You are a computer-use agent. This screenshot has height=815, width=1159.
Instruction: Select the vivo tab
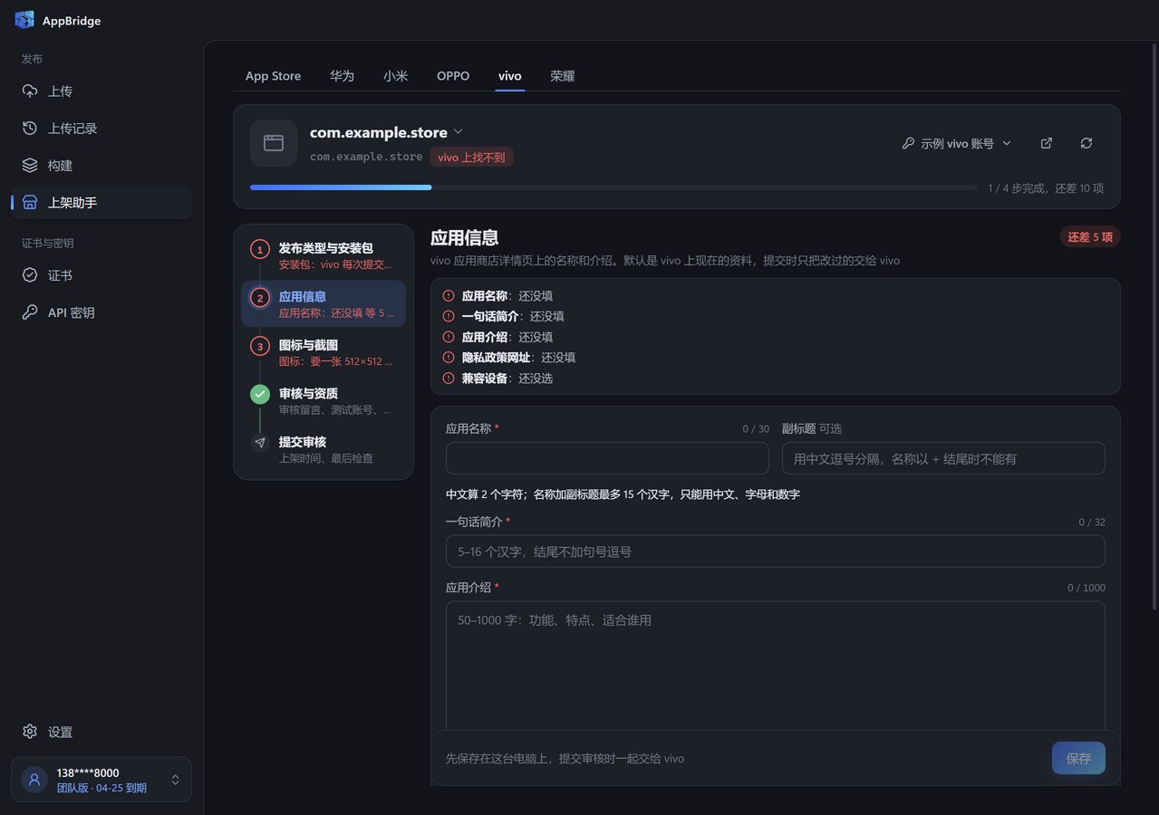click(510, 76)
